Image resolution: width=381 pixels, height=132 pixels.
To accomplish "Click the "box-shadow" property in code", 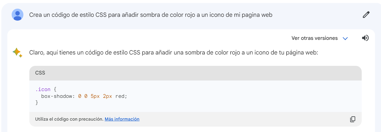I will (x=56, y=96).
